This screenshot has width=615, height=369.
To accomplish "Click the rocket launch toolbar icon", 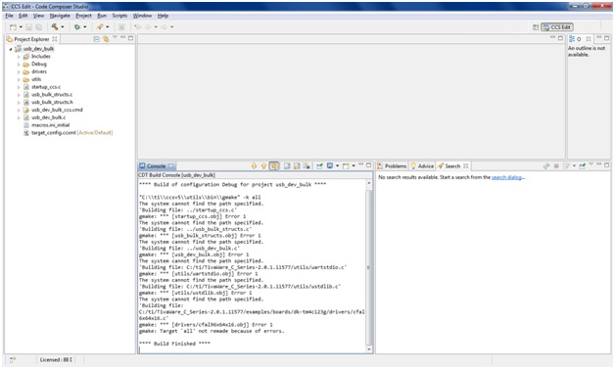I will [100, 26].
